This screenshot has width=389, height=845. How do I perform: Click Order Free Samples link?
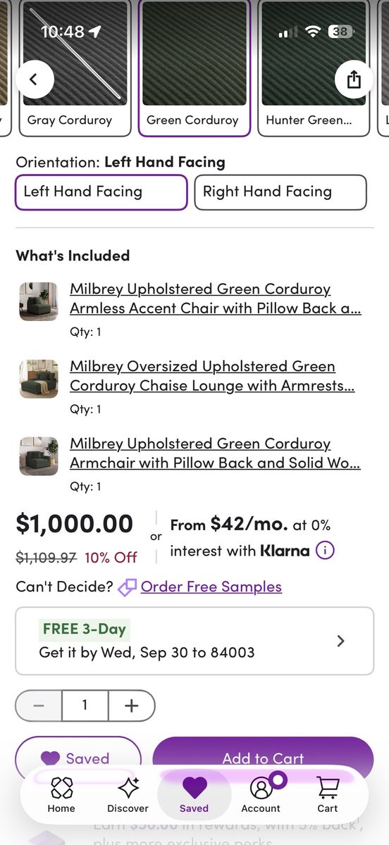point(211,587)
